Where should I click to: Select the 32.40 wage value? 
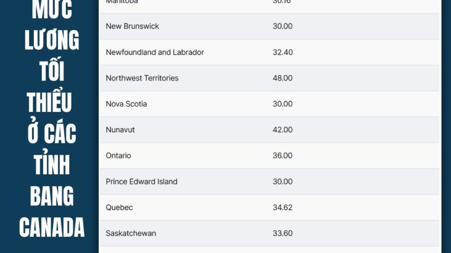[x=282, y=52]
